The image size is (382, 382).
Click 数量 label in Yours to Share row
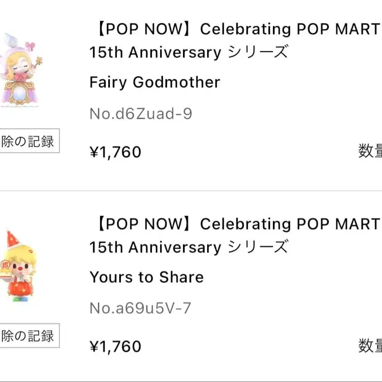(x=370, y=345)
